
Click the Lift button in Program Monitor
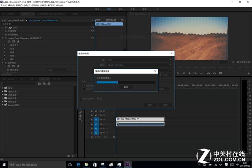pos(209,73)
